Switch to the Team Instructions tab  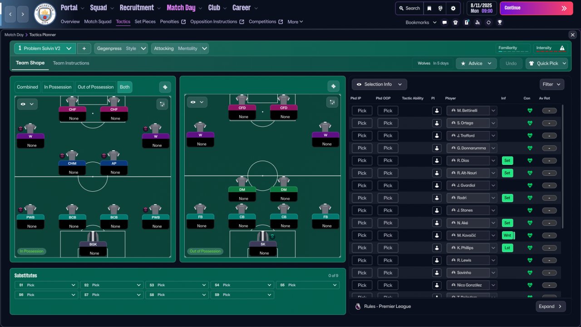71,63
